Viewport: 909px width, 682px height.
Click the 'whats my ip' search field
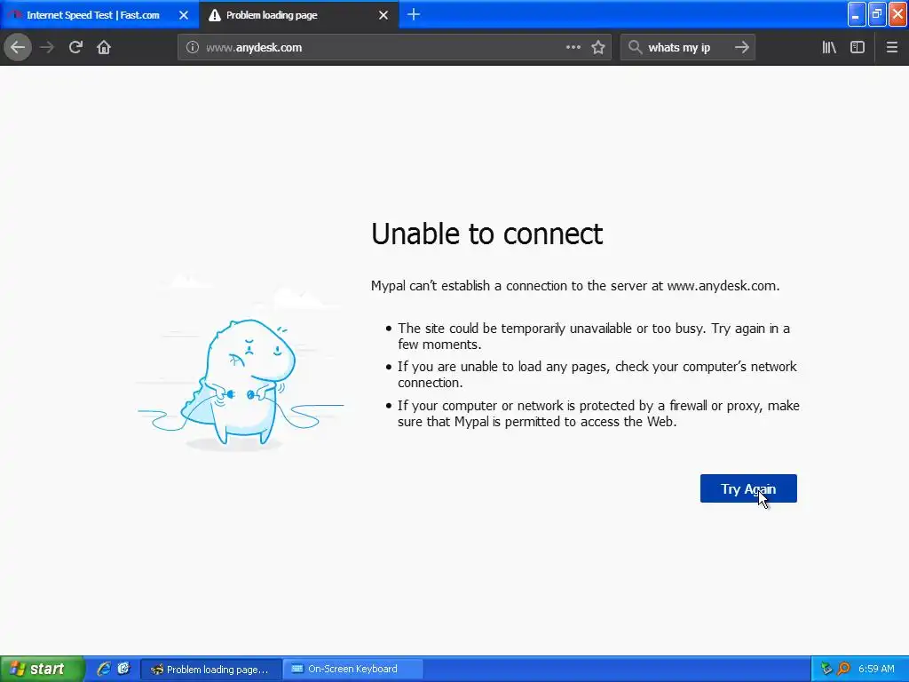688,48
